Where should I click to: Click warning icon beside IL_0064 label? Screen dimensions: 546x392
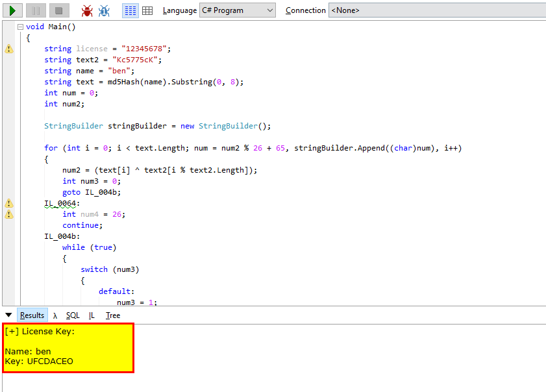[9, 203]
